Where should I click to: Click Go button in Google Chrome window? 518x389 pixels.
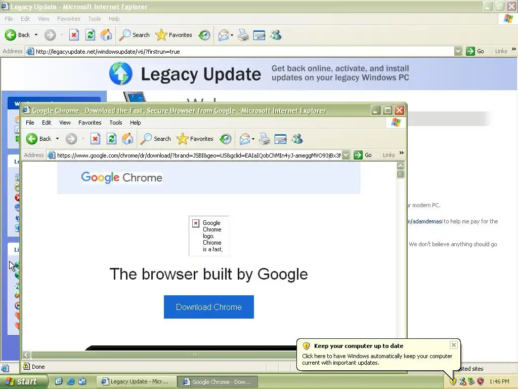click(363, 155)
